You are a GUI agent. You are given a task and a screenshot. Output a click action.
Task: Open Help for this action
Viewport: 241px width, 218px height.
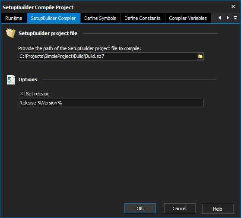(218, 209)
